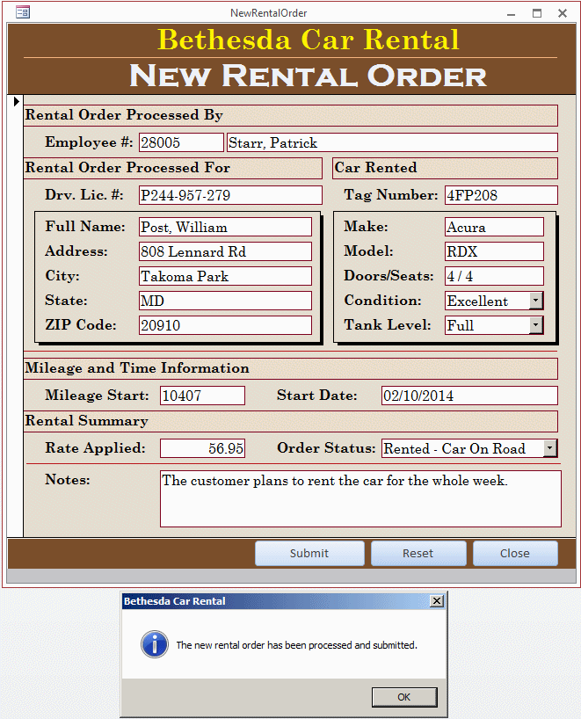Close the NewRentalOrder window
Image resolution: width=581 pixels, height=719 pixels.
coord(563,13)
